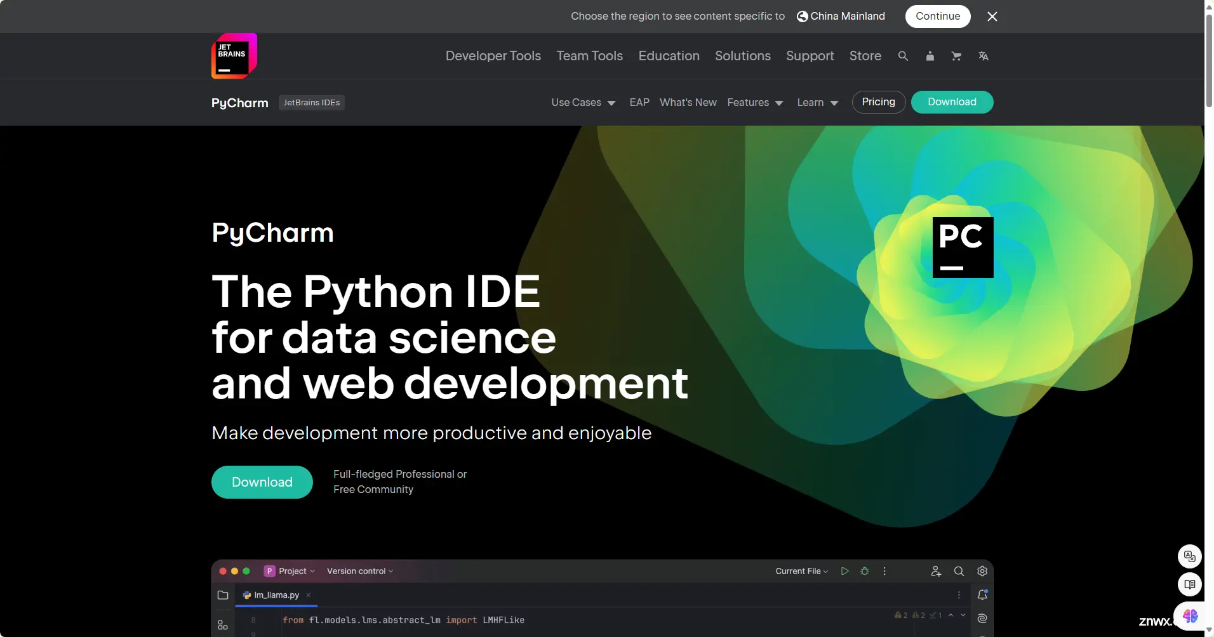
Task: Click the yellow traffic light dot in the IDE preview
Action: pos(235,571)
